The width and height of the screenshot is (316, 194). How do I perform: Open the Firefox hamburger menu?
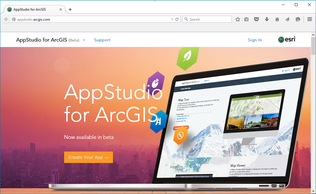(310, 19)
